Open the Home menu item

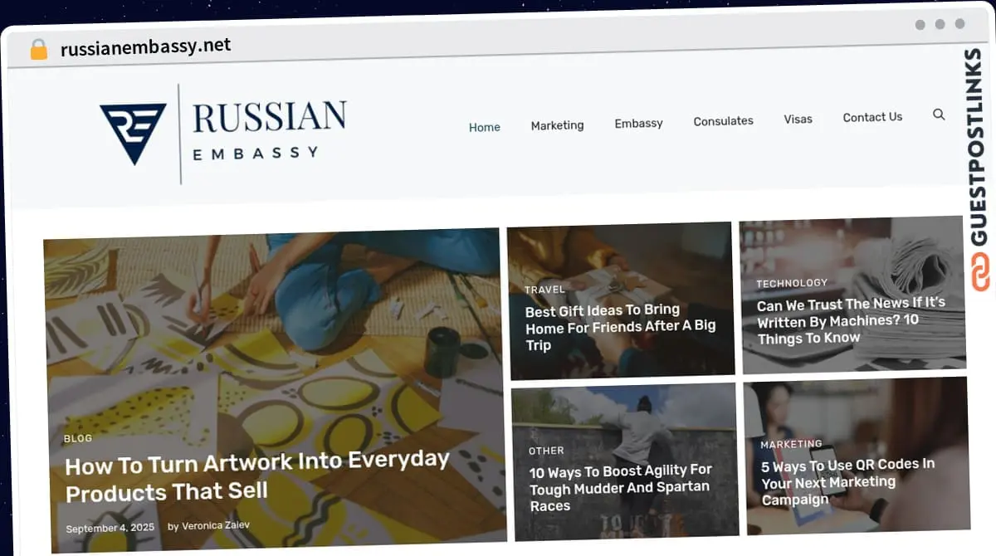[x=485, y=127]
